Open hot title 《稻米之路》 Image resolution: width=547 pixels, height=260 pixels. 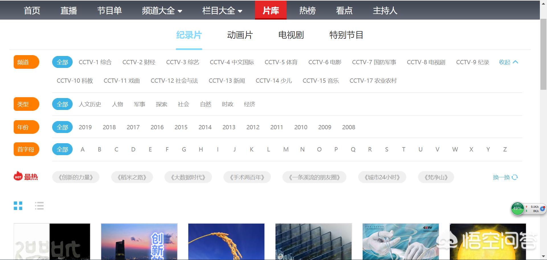pyautogui.click(x=132, y=177)
